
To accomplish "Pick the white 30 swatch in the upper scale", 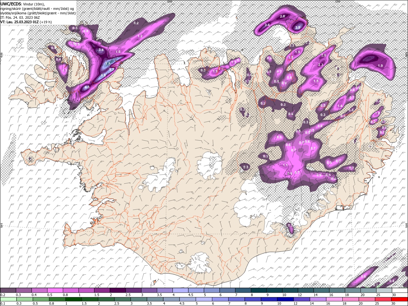I will click(x=400, y=290).
